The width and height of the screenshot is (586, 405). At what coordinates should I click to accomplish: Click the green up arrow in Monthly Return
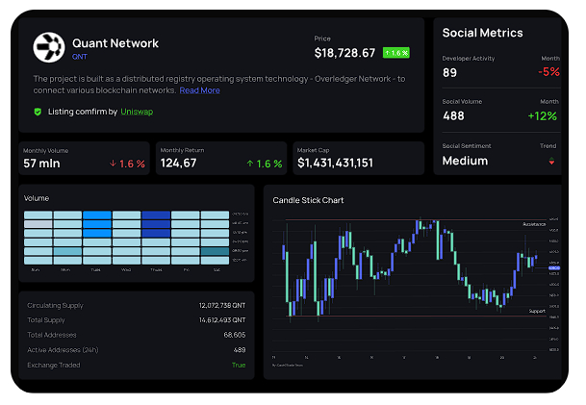tap(250, 164)
